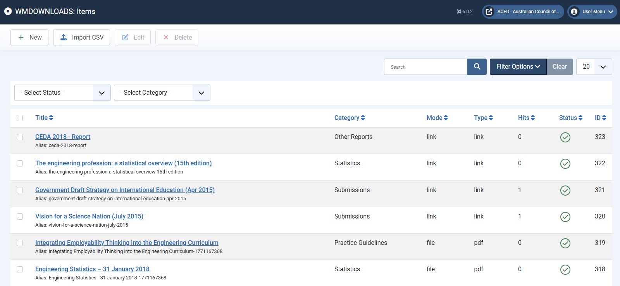The width and height of the screenshot is (620, 286).
Task: Toggle published status for Engineering Statistics item
Action: click(565, 270)
